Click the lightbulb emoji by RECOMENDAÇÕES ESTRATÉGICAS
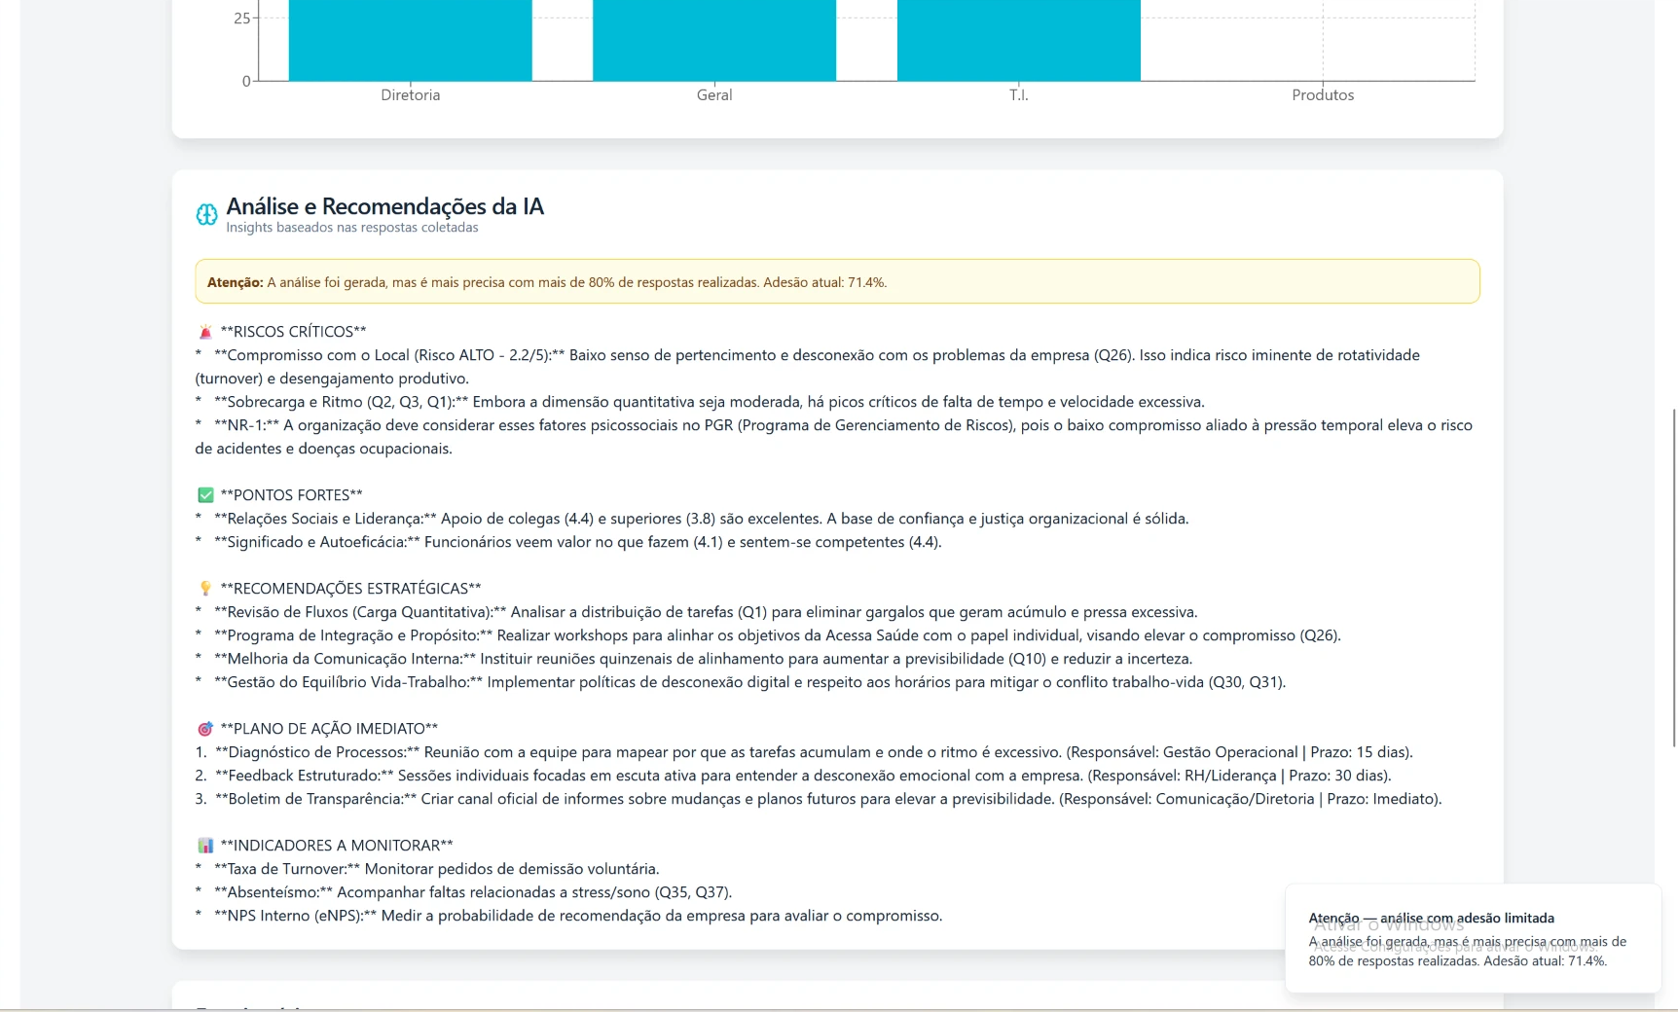This screenshot has height=1012, width=1678. [x=205, y=589]
